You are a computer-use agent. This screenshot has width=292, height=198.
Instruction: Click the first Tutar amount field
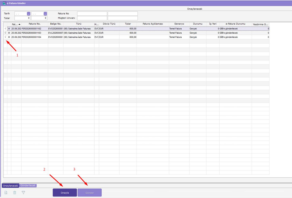point(23,18)
